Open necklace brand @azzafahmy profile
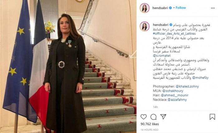Viewport: 218px width, 133px height. pyautogui.click(x=177, y=100)
